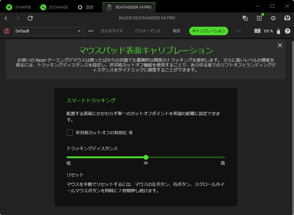Open the 設定 tab
Screen dimensions: 294x215
point(86,7)
